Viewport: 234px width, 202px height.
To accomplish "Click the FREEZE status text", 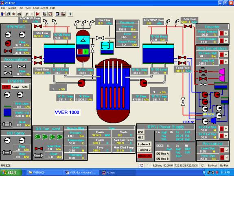I will click(6, 165).
